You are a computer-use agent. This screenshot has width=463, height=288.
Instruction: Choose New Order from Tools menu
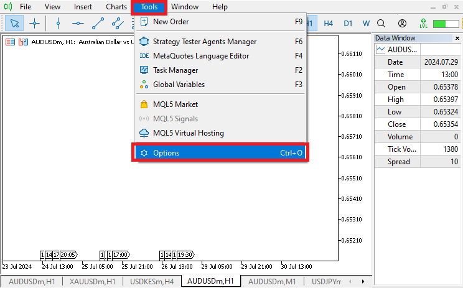point(220,22)
